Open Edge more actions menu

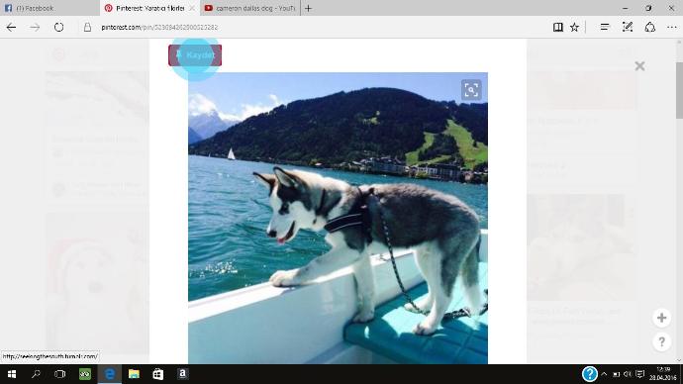point(672,27)
